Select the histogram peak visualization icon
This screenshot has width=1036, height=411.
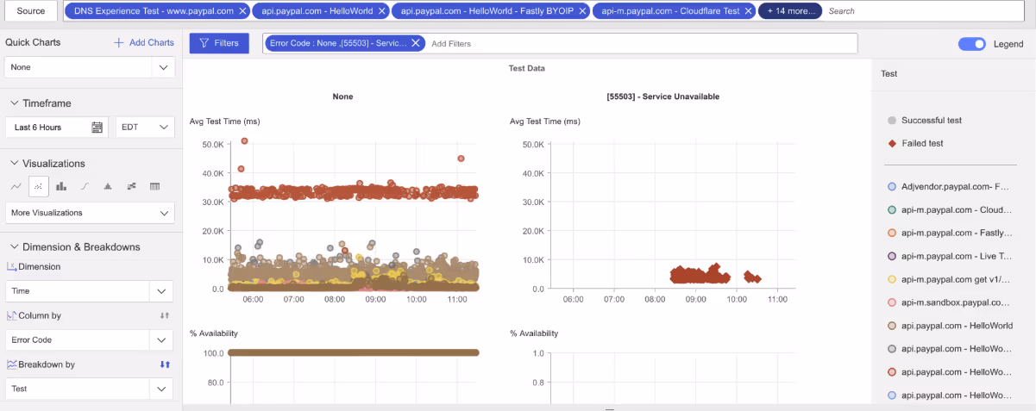click(108, 186)
